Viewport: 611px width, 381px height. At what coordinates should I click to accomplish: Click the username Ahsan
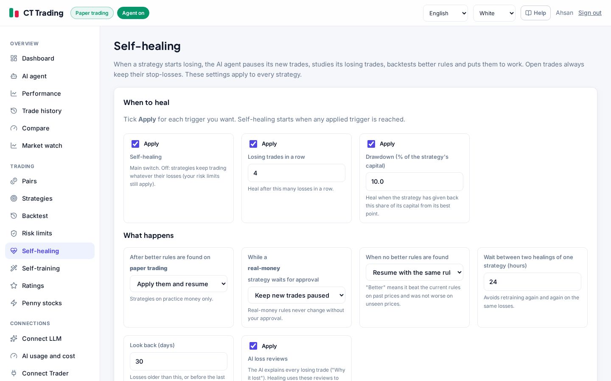tap(564, 13)
